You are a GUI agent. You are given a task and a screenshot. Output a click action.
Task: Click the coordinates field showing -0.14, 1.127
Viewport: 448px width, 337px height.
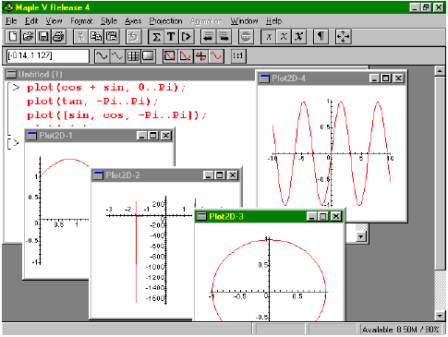[48, 56]
